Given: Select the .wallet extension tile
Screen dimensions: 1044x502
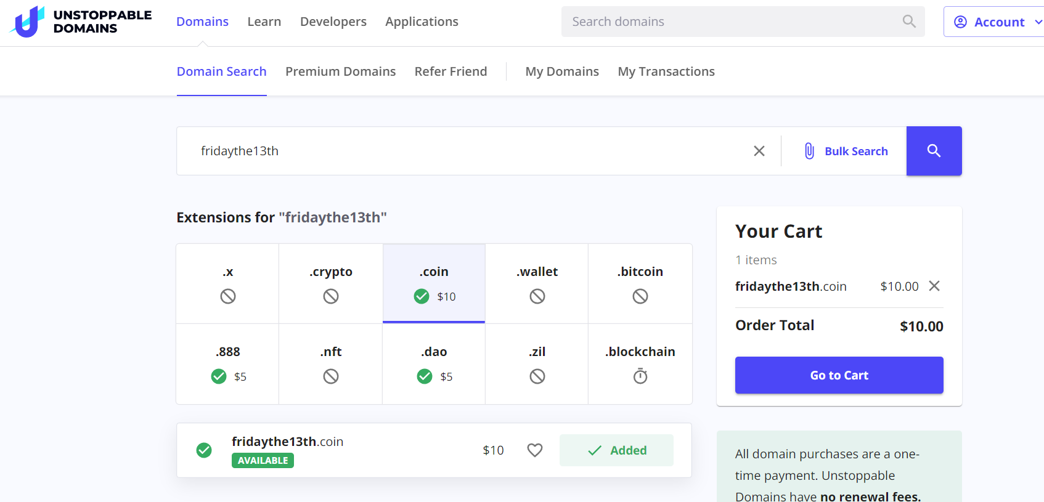Looking at the screenshot, I should pos(537,284).
